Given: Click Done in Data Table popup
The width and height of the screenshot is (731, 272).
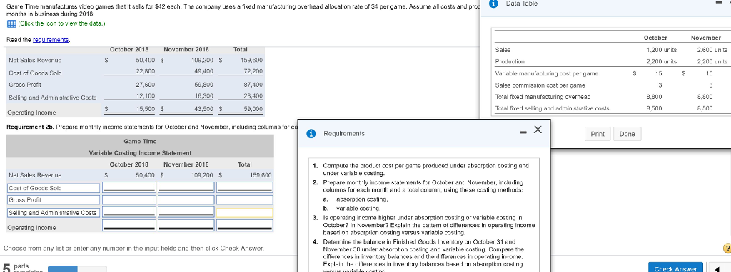Looking at the screenshot, I should (627, 134).
